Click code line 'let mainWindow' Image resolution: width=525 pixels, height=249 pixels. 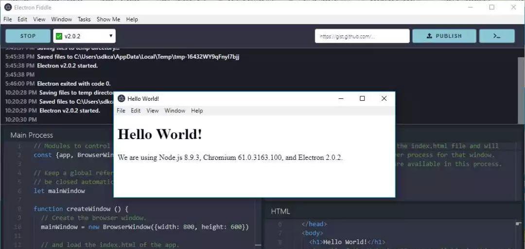[x=59, y=191]
